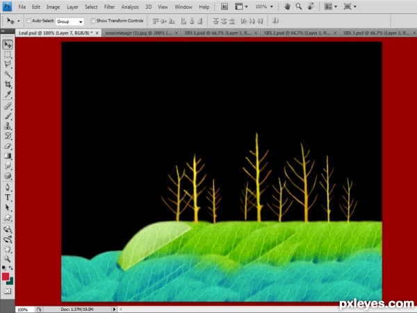Image resolution: width=417 pixels, height=313 pixels.
Task: Click the red foreground color swatch
Action: pos(6,277)
